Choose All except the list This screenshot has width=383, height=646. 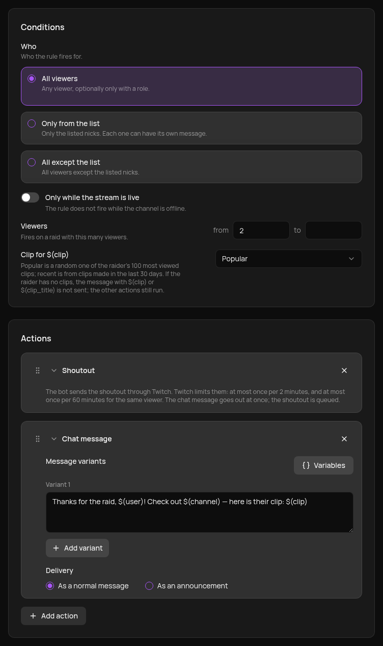(x=191, y=167)
